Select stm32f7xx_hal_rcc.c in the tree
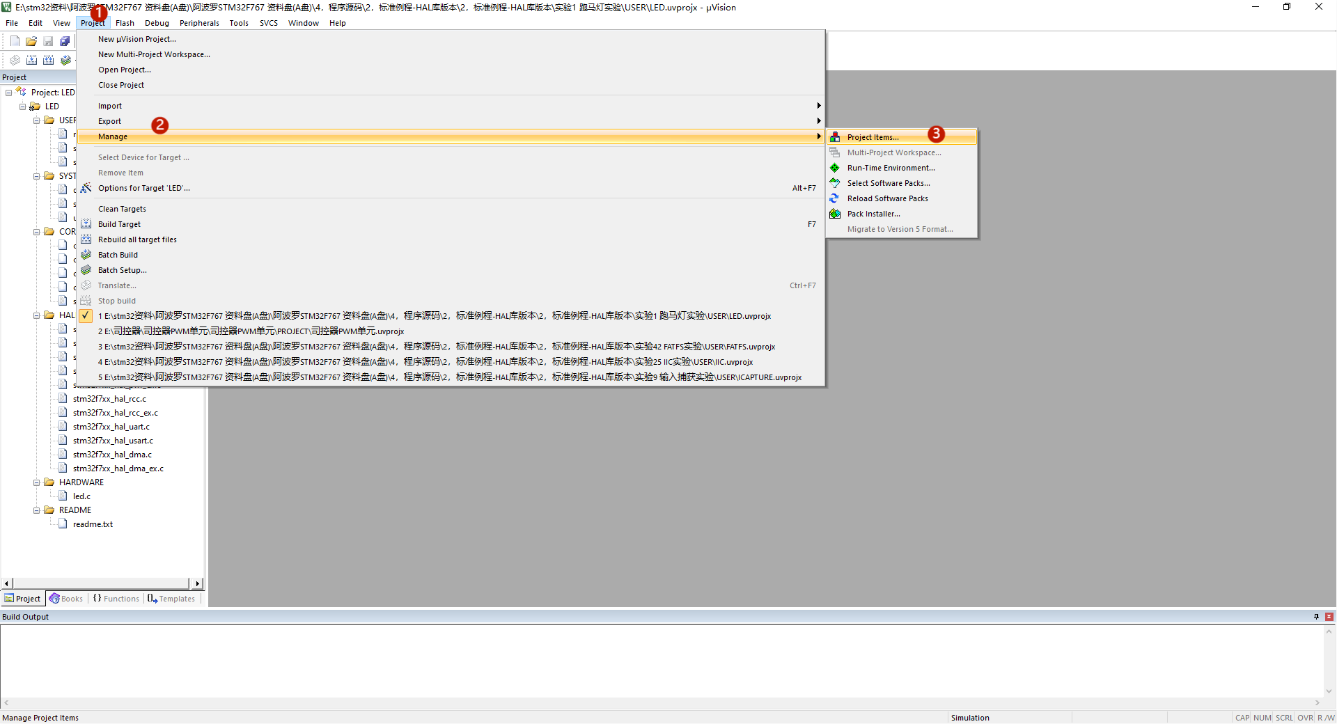This screenshot has width=1337, height=724. [109, 399]
